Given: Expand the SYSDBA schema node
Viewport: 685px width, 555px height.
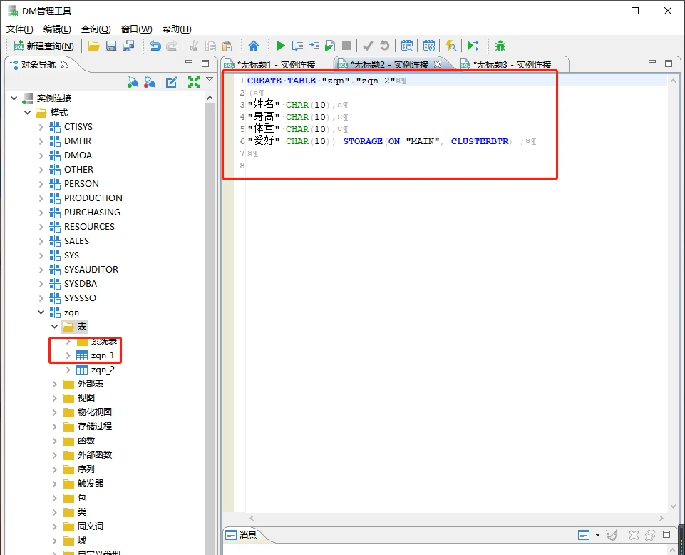Looking at the screenshot, I should click(x=41, y=284).
